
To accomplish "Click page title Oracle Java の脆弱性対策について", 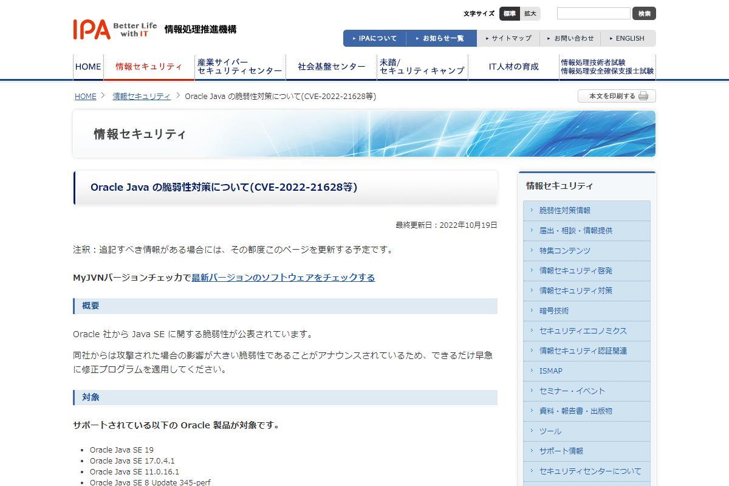I will coord(224,187).
